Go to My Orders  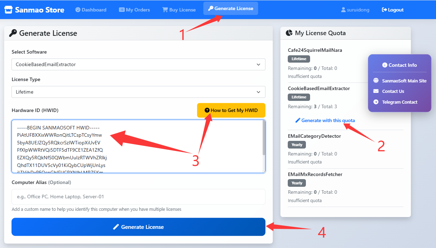coord(134,10)
